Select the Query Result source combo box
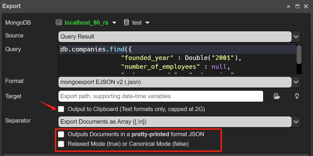 175,37
